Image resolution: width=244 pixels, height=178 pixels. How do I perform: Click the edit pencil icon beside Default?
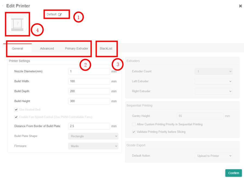(x=60, y=15)
